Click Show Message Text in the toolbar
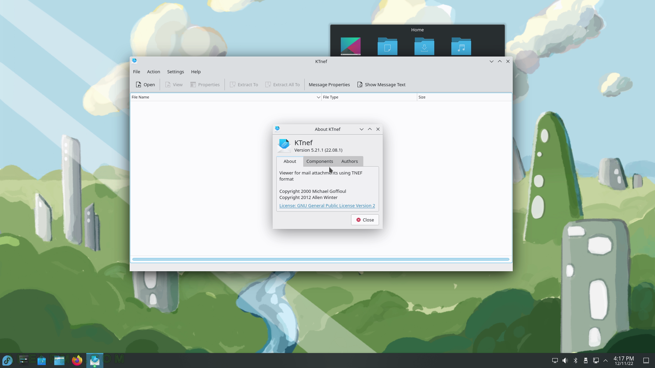This screenshot has height=368, width=655. [381, 85]
